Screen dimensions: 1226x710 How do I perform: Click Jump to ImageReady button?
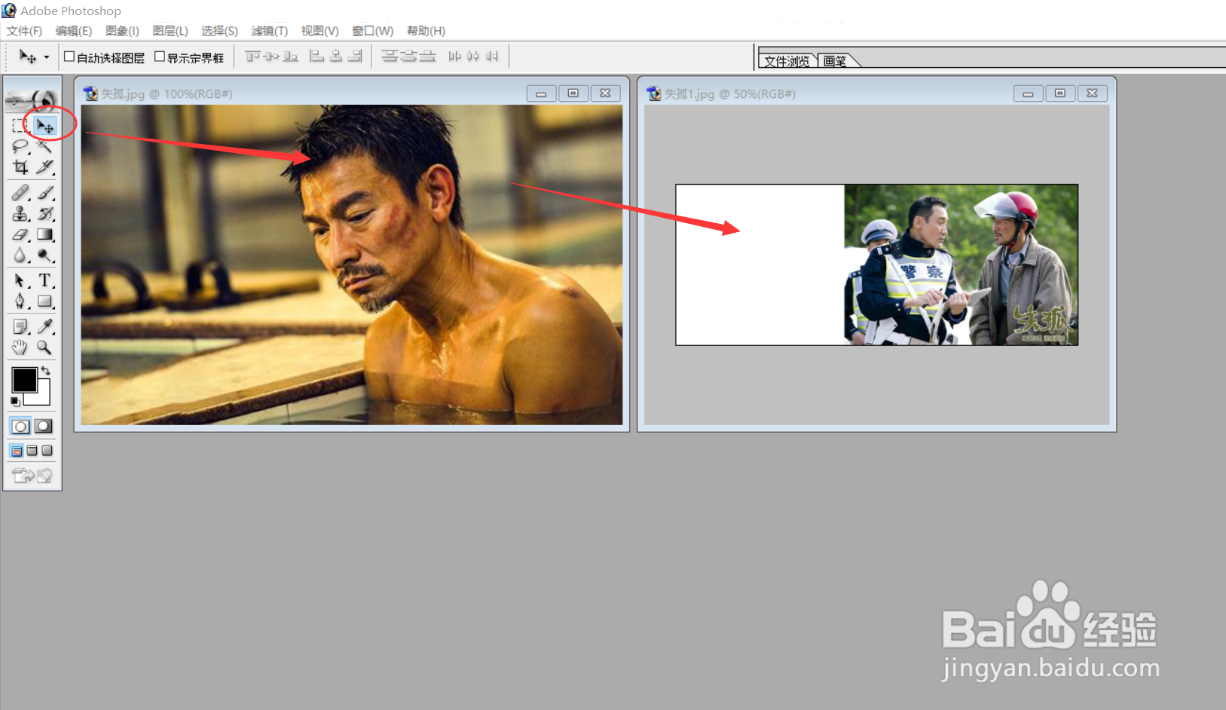pos(32,476)
